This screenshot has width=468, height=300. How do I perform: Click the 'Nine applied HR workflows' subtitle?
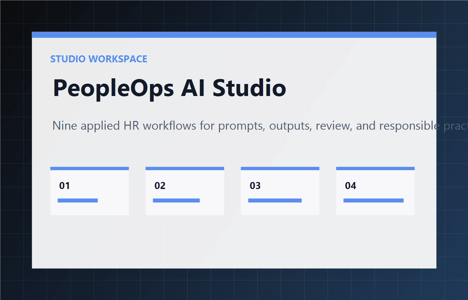pyautogui.click(x=260, y=126)
